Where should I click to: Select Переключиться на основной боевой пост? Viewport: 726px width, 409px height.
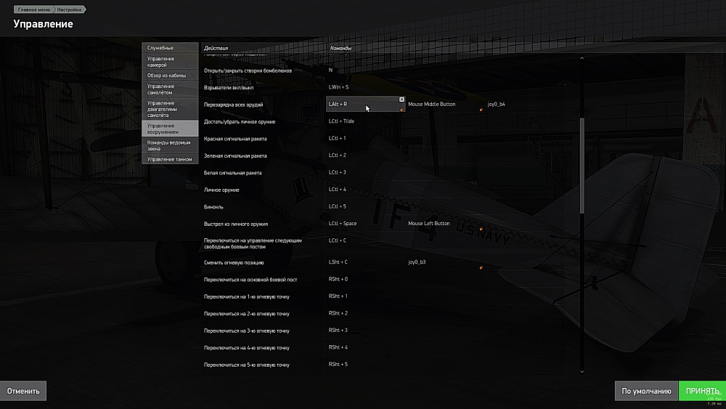pos(250,280)
